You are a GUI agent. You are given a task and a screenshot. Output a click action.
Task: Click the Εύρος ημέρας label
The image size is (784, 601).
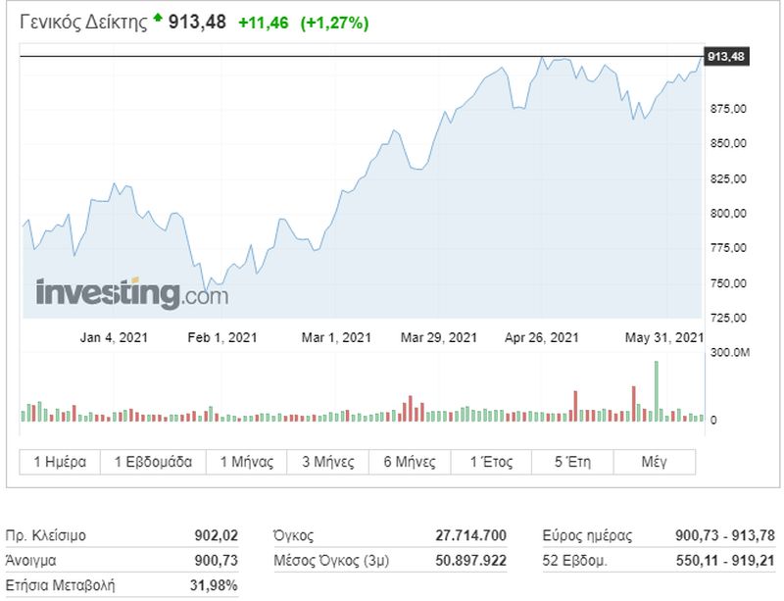click(587, 535)
